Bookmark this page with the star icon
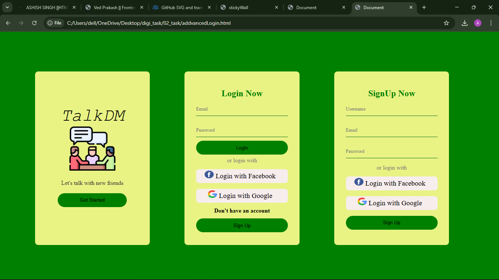Screen dimensions: 499x280 (x=446, y=23)
